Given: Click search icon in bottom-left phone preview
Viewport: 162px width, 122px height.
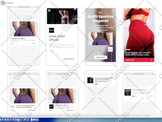Looking at the screenshot, I should [38, 74].
